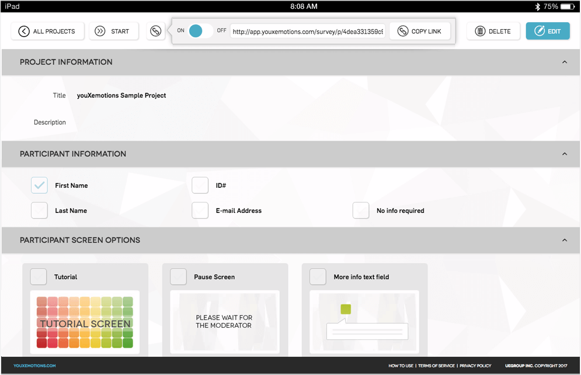The image size is (581, 375).
Task: Click the pencil icon in Edit button
Action: click(539, 31)
